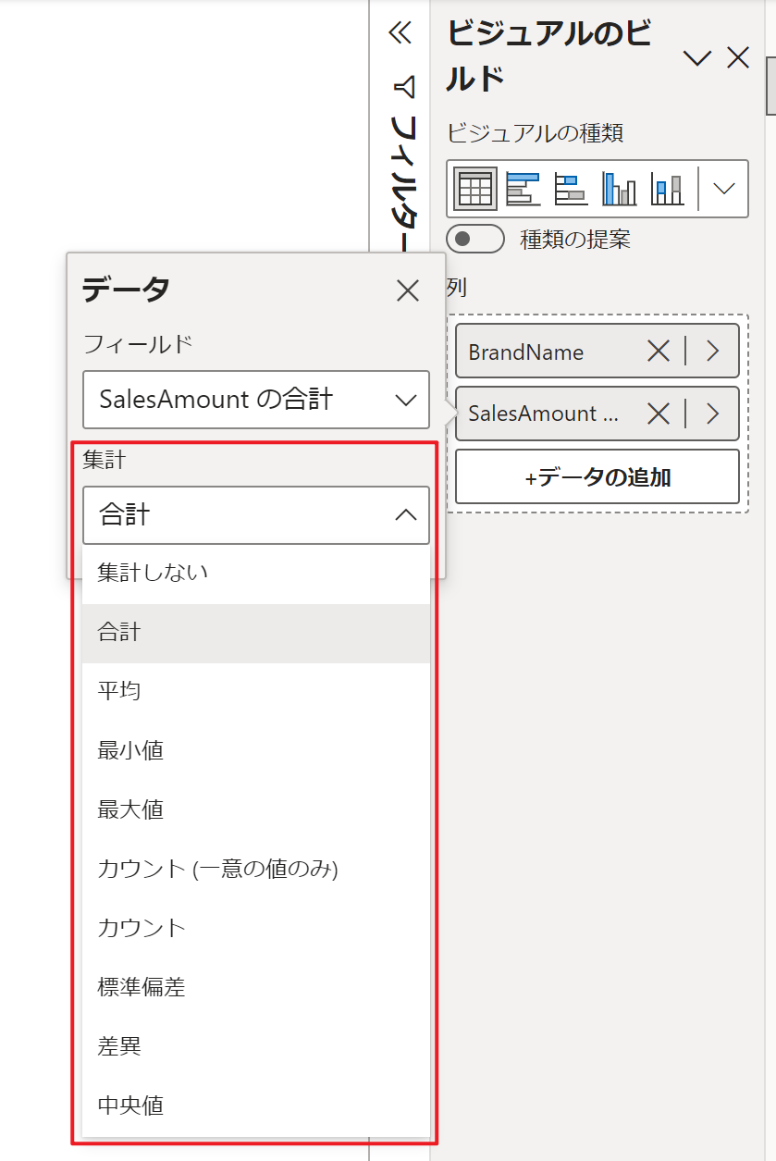
Task: Toggle the 種類の提案 switch
Action: click(x=474, y=239)
